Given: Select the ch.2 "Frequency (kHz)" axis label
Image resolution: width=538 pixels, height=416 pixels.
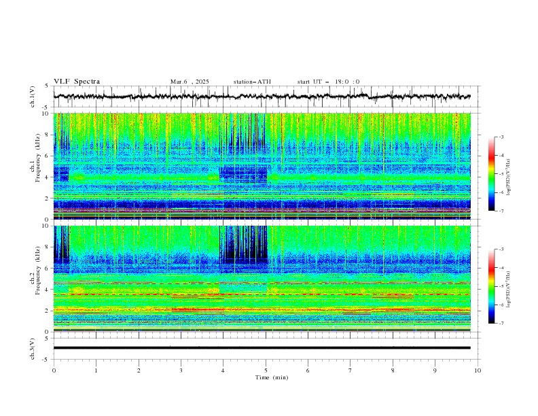Looking at the screenshot, I should pos(38,271).
